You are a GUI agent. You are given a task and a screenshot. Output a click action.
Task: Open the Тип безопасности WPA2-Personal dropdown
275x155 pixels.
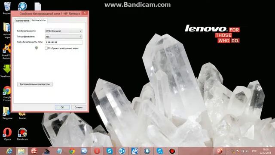coord(64,31)
